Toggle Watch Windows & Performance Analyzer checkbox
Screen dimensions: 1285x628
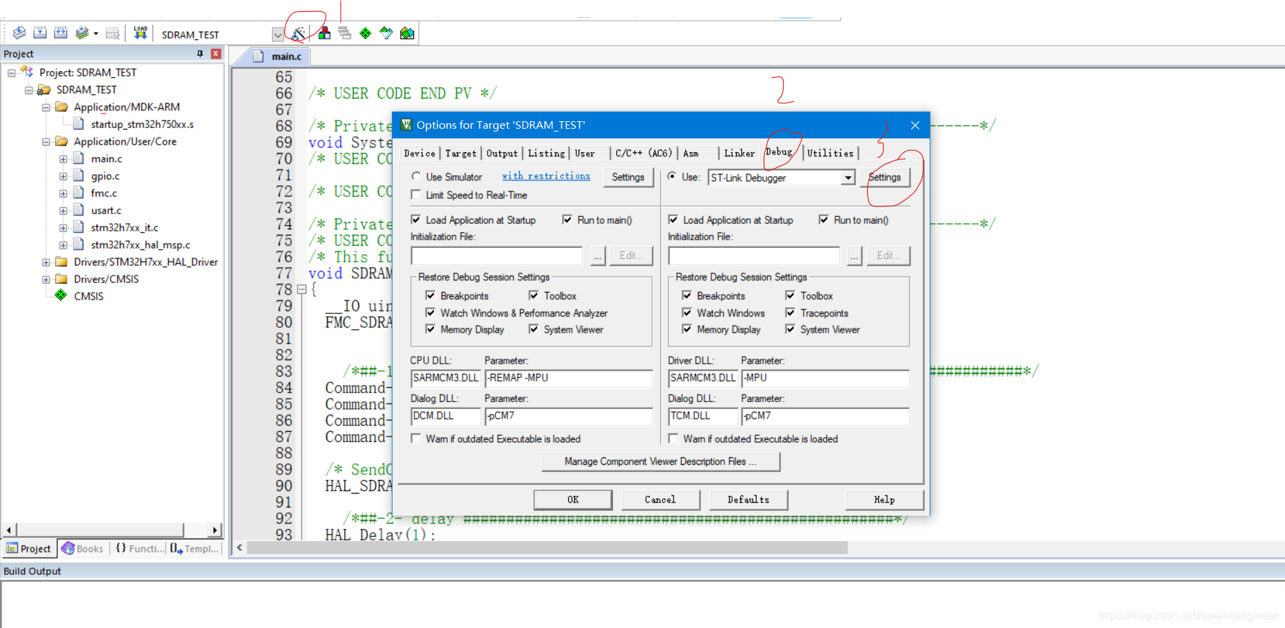430,313
